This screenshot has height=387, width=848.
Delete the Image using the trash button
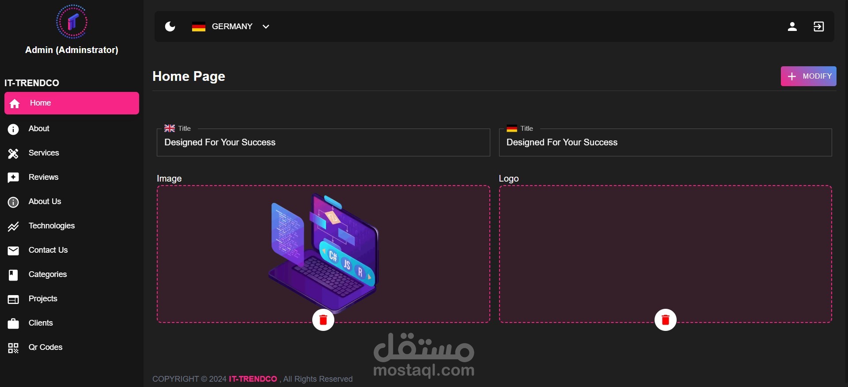coord(323,320)
